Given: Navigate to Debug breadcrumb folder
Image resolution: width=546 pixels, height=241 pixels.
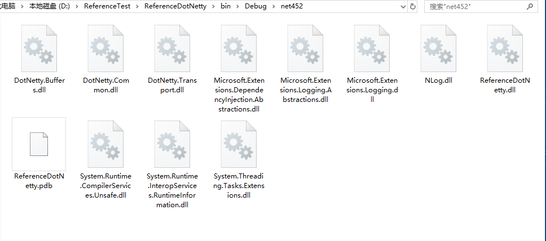Looking at the screenshot, I should point(256,6).
